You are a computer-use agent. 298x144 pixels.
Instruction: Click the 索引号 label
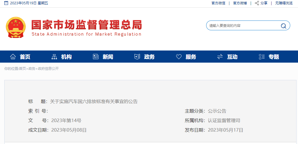pyautogui.click(x=38, y=111)
